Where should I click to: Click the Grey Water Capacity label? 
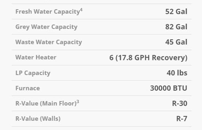(x=46, y=27)
